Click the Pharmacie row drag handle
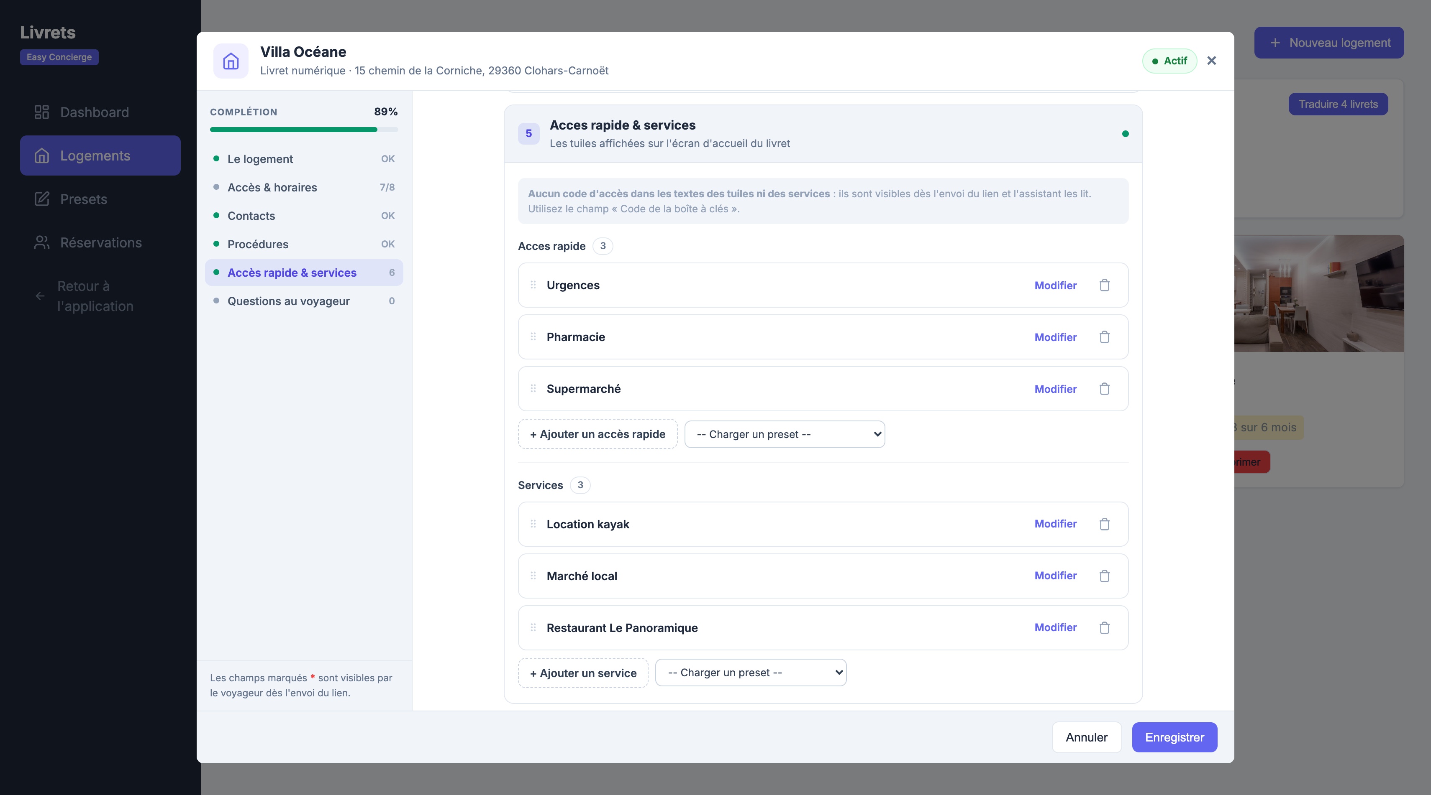Screen dimensions: 1431x795 tap(533, 336)
